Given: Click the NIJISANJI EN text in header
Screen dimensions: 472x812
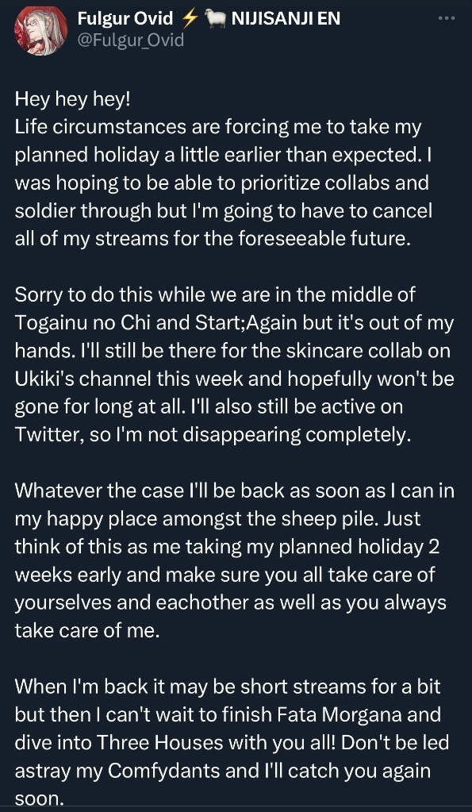Looking at the screenshot, I should [285, 18].
